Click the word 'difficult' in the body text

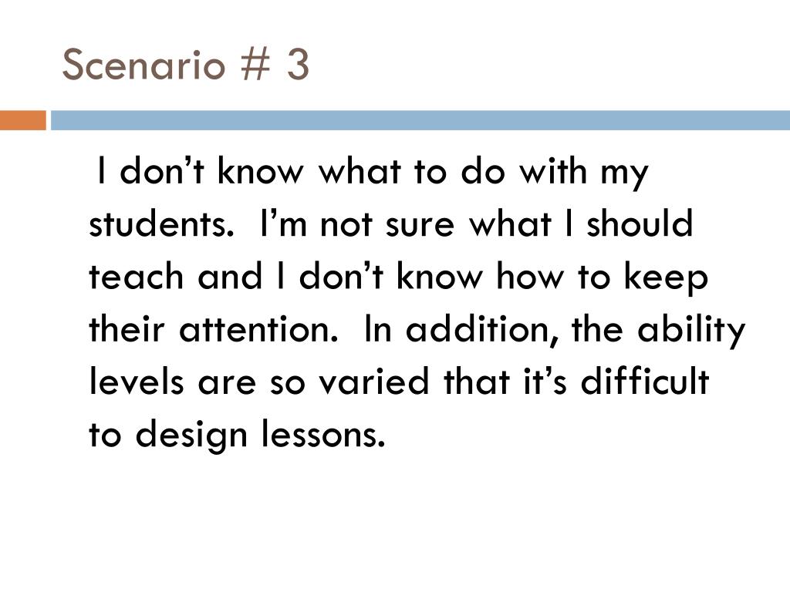tap(645, 381)
